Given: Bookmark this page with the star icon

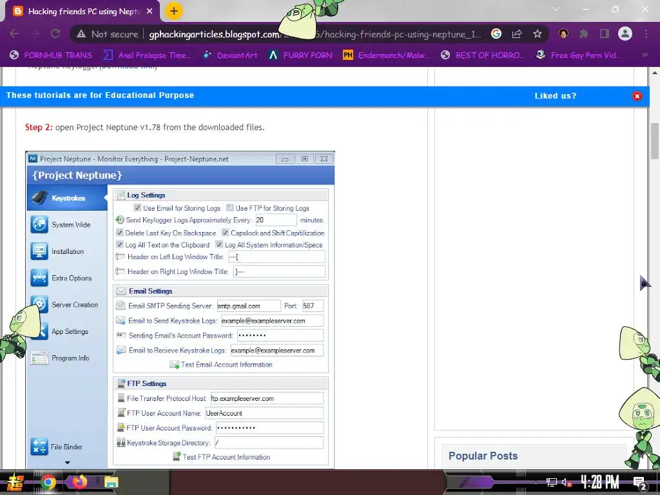Looking at the screenshot, I should [x=538, y=34].
